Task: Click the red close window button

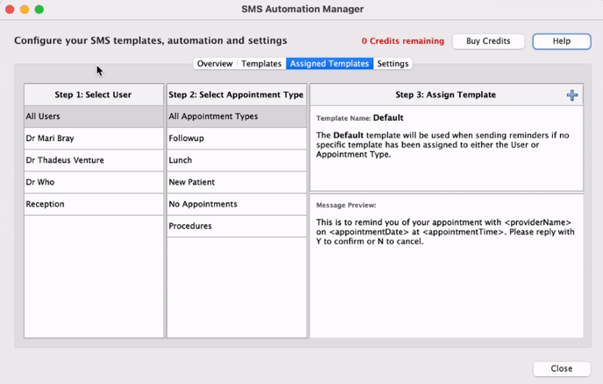Action: tap(10, 10)
